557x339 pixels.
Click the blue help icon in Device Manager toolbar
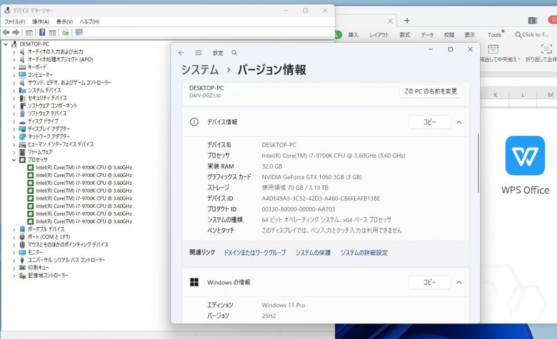pos(42,32)
